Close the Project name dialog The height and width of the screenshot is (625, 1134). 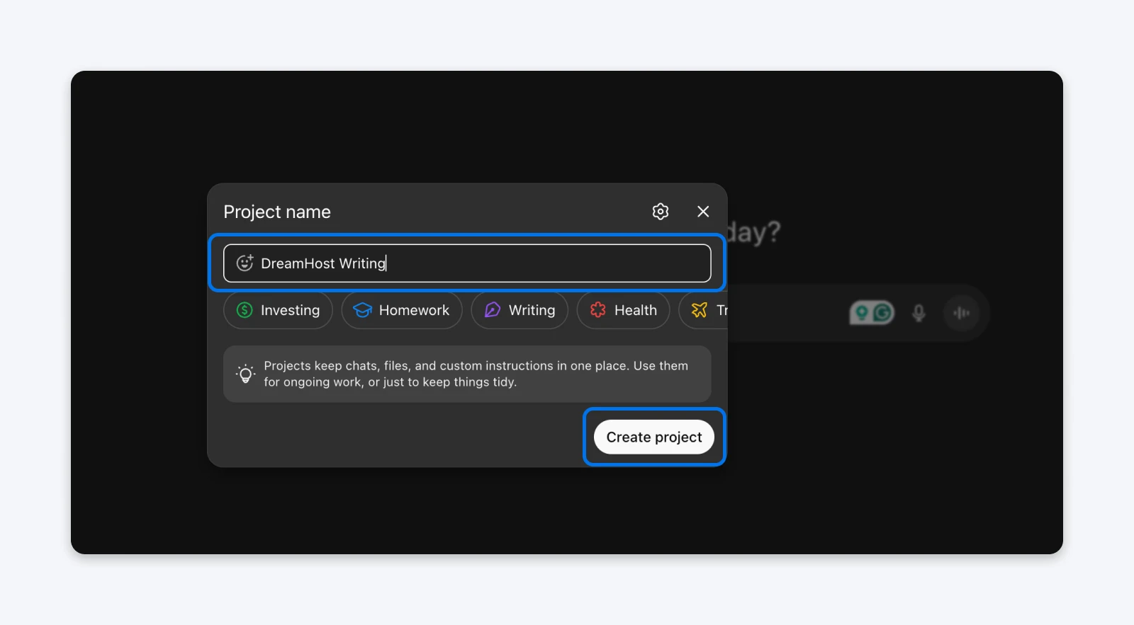[702, 212]
